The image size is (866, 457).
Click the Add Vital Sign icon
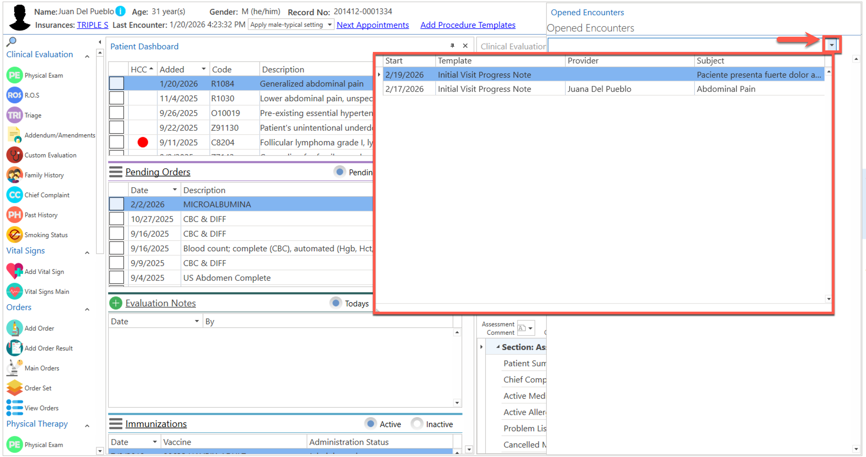pyautogui.click(x=14, y=271)
